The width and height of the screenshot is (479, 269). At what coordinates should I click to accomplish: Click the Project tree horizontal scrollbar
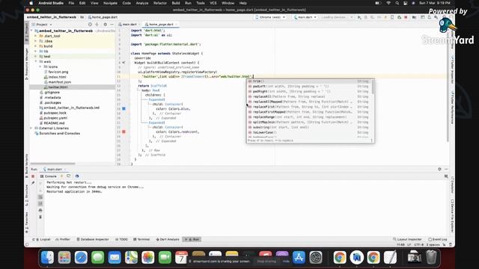(x=52, y=164)
